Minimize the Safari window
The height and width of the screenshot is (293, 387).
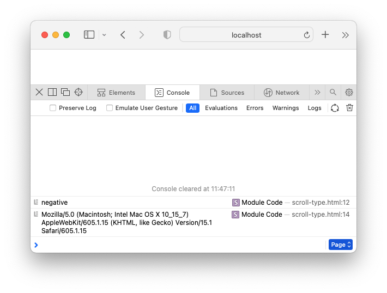[56, 35]
